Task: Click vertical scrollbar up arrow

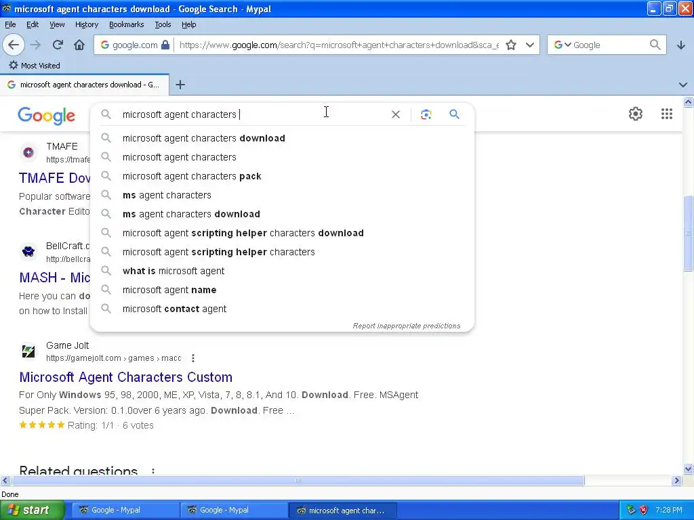Action: click(689, 102)
